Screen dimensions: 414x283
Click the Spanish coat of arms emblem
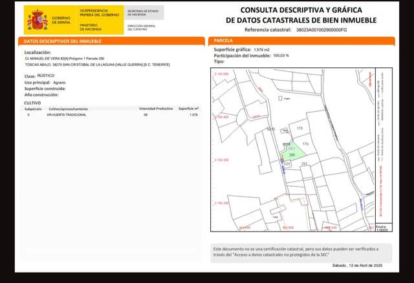38,19
